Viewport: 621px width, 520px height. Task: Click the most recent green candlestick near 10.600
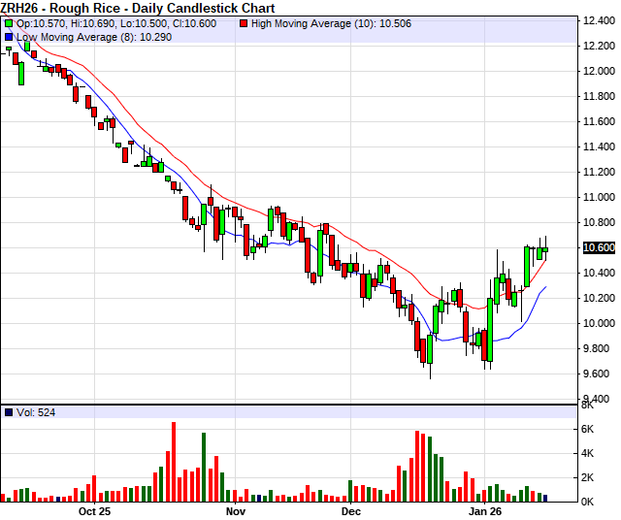(x=545, y=250)
